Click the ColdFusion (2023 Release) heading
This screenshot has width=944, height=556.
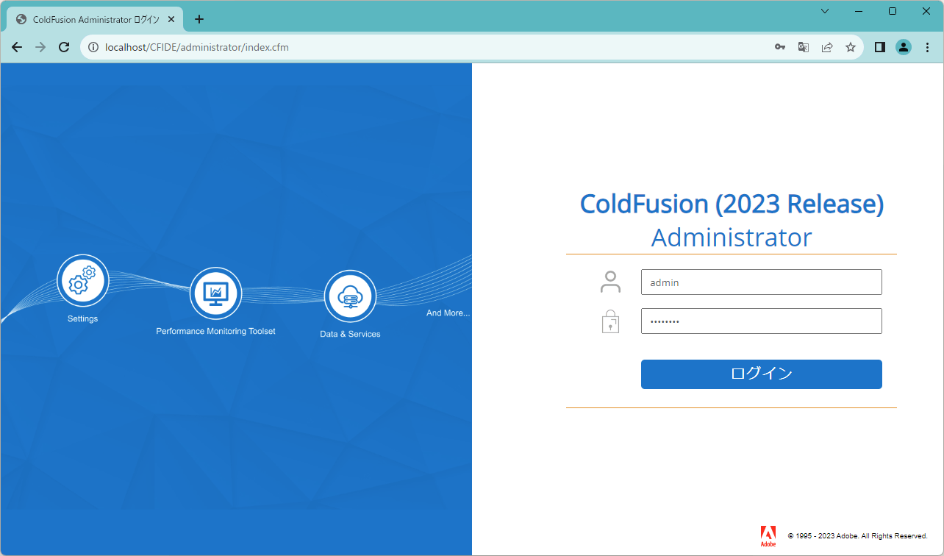point(732,204)
